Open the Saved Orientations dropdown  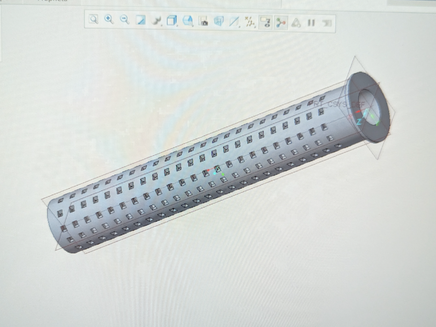(x=188, y=21)
